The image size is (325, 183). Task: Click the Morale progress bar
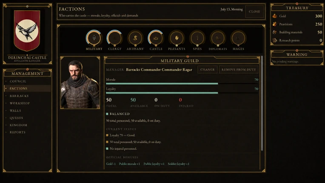[x=182, y=83]
